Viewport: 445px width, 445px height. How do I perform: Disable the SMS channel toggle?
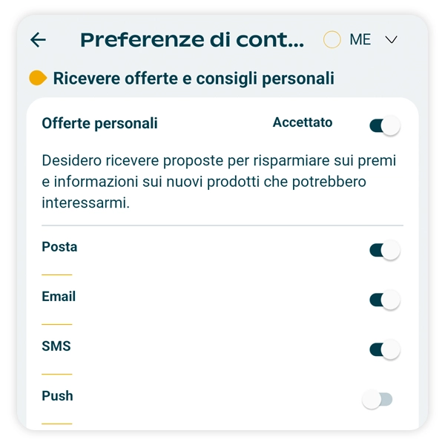click(x=384, y=349)
